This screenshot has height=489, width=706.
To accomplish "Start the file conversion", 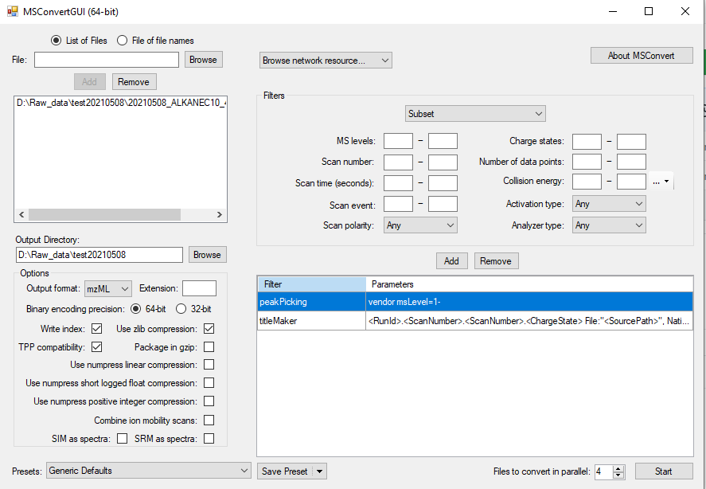I will pos(664,471).
